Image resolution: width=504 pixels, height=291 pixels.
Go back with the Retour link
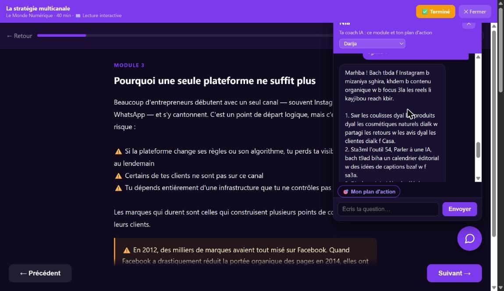(20, 36)
